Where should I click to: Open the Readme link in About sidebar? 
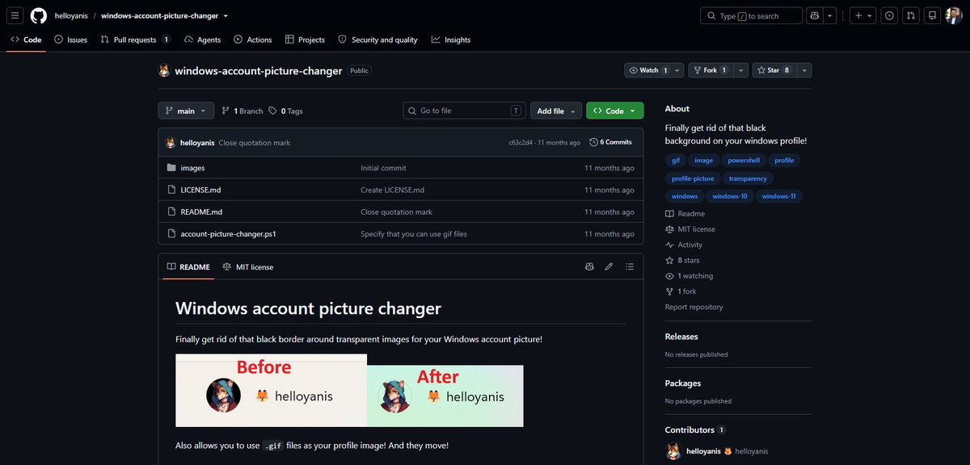(x=685, y=213)
